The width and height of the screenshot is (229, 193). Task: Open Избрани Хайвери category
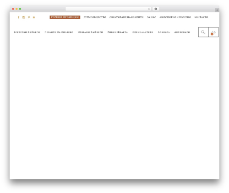click(x=90, y=32)
